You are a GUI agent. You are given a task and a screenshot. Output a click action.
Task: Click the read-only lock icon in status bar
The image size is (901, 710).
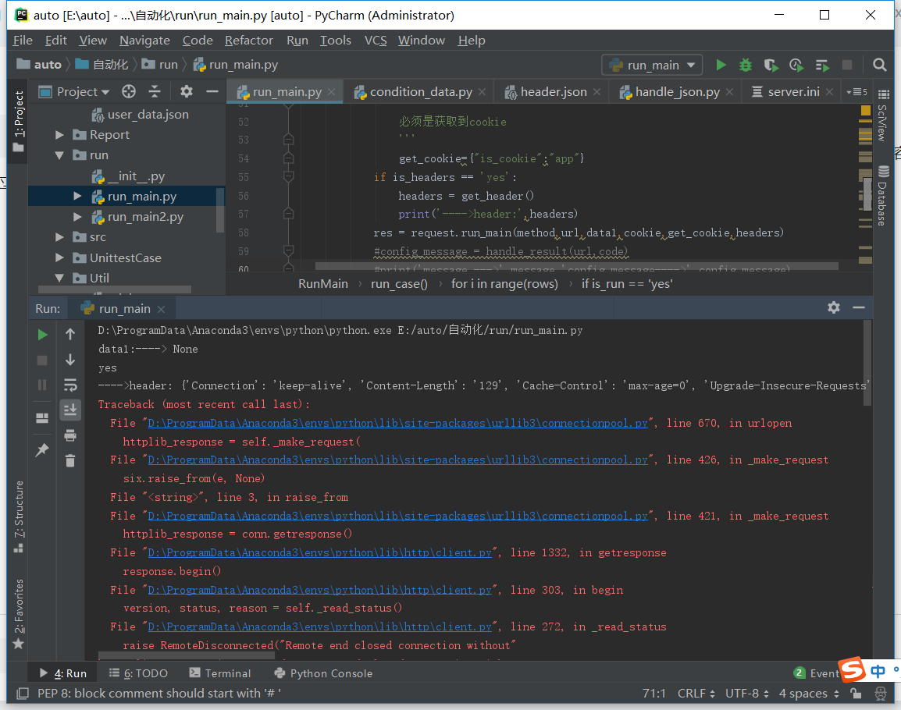(856, 694)
